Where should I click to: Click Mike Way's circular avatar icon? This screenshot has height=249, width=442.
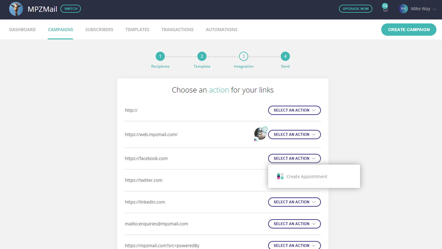[x=404, y=9]
